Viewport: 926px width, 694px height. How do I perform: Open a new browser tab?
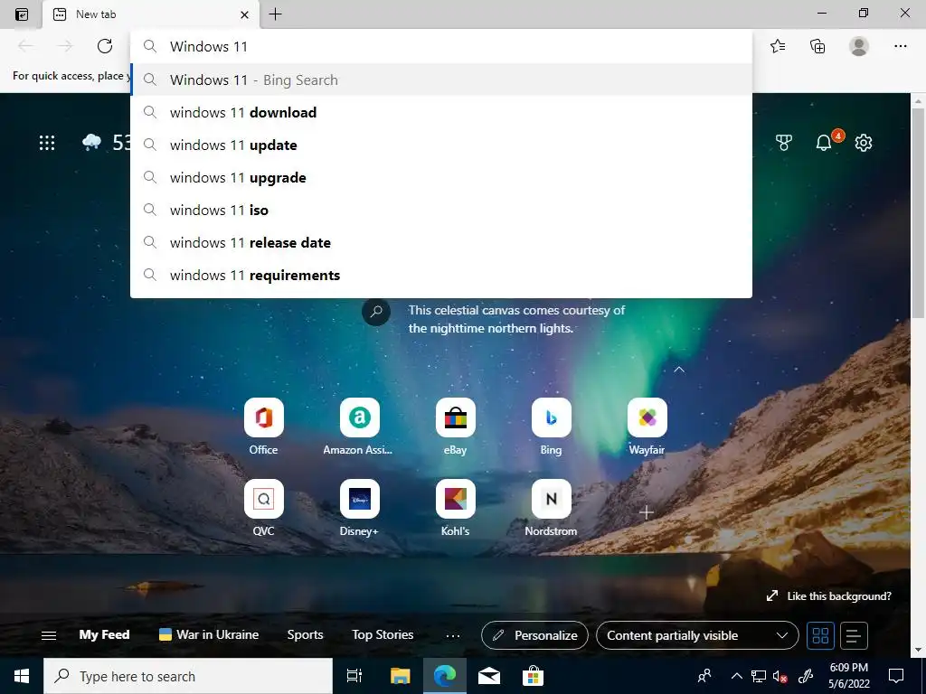click(275, 14)
